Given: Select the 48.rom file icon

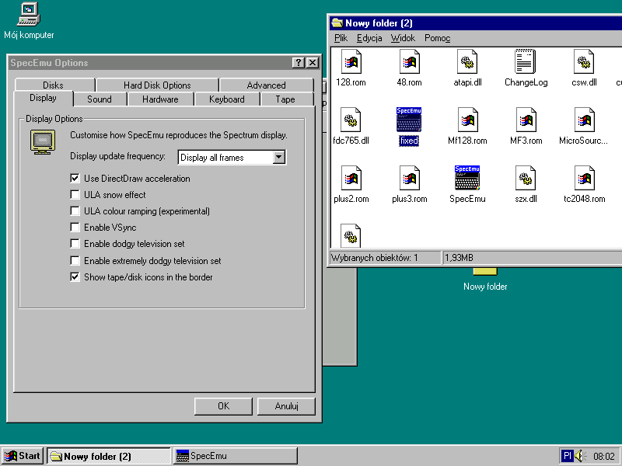Looking at the screenshot, I should coord(410,61).
